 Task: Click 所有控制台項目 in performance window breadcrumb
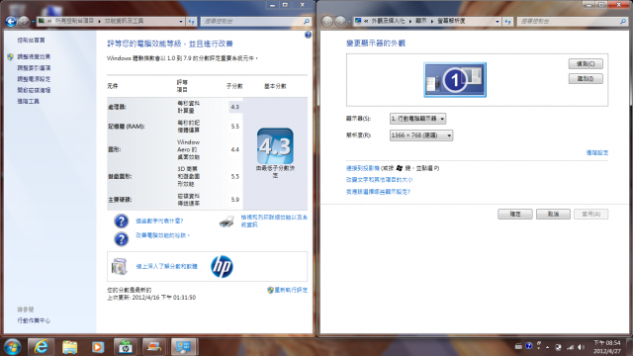click(x=75, y=21)
